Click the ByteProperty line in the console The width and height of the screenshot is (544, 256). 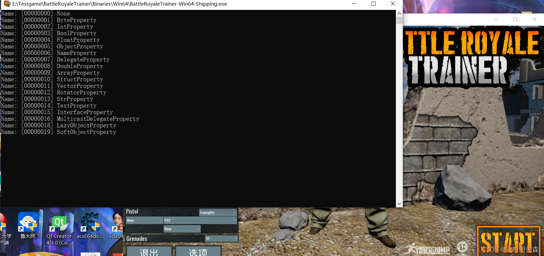(x=49, y=20)
